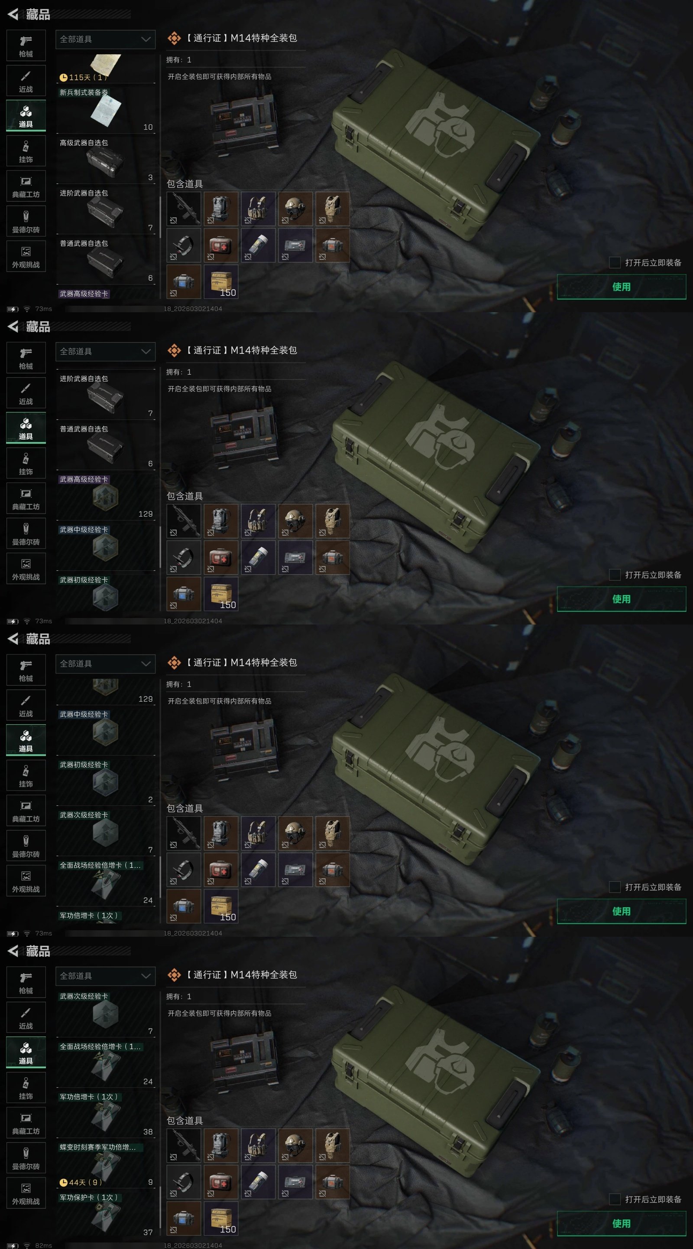Tick 打开后立即装备 in screen listing 军功保护卡
The height and width of the screenshot is (1249, 693).
615,1199
